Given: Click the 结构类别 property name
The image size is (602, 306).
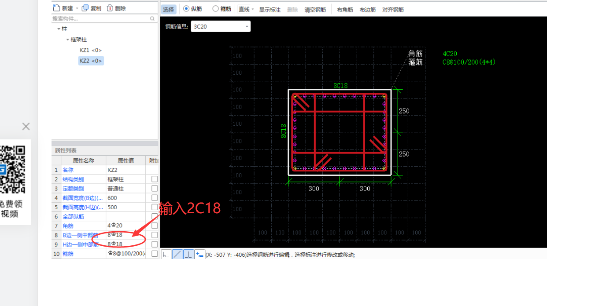Looking at the screenshot, I should (x=73, y=179).
